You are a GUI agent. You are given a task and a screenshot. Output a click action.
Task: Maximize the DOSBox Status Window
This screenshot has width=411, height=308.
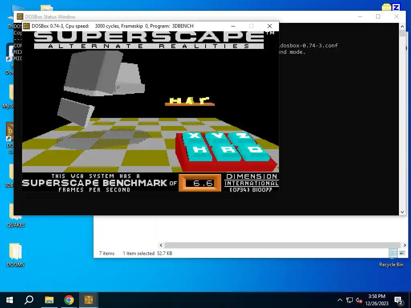pos(378,16)
